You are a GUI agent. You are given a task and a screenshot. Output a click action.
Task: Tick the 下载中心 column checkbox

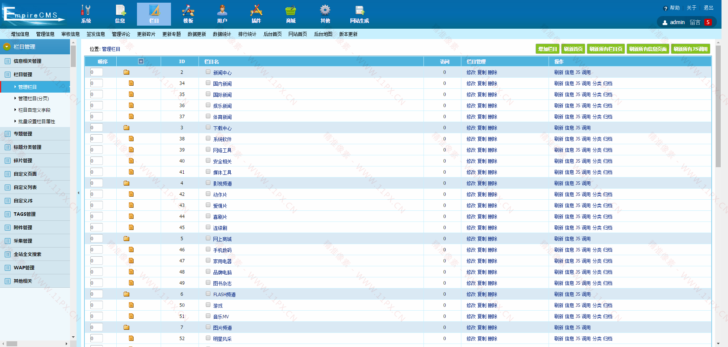208,127
